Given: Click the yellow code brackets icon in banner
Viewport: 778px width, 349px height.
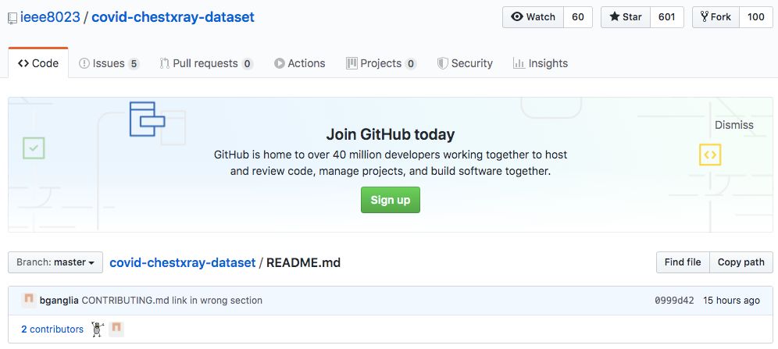Looking at the screenshot, I should point(709,155).
